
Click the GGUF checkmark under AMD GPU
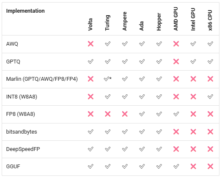pyautogui.click(x=176, y=167)
